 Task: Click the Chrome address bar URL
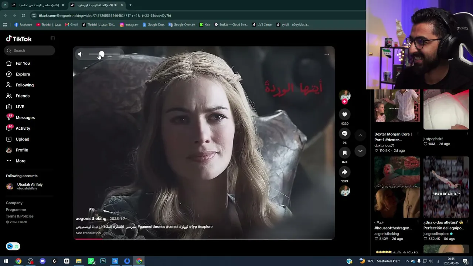coord(105,16)
